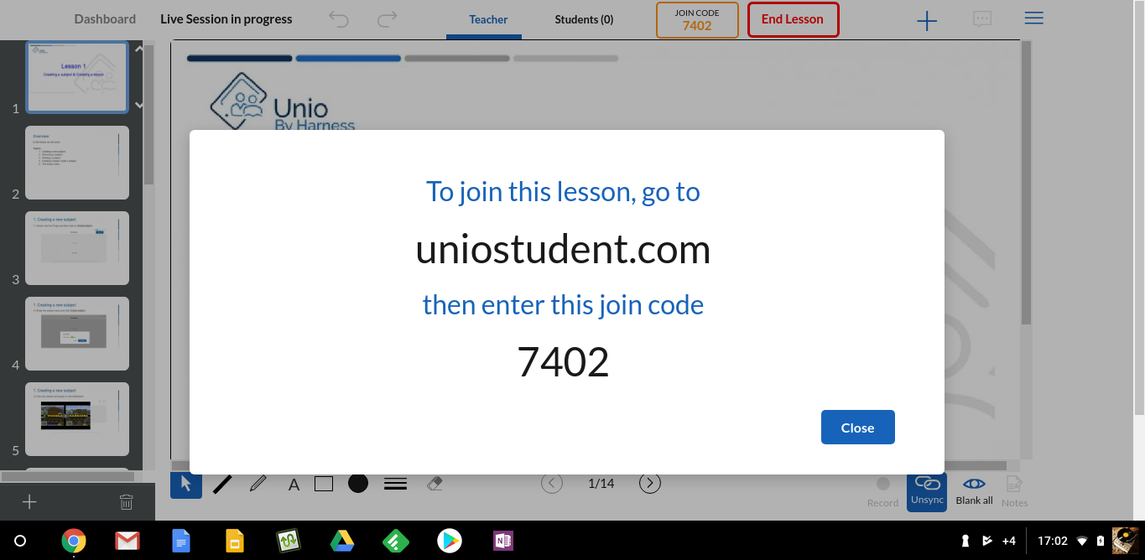The image size is (1145, 560).
Task: Click the slide panel vertical scrollbar
Action: [149, 113]
